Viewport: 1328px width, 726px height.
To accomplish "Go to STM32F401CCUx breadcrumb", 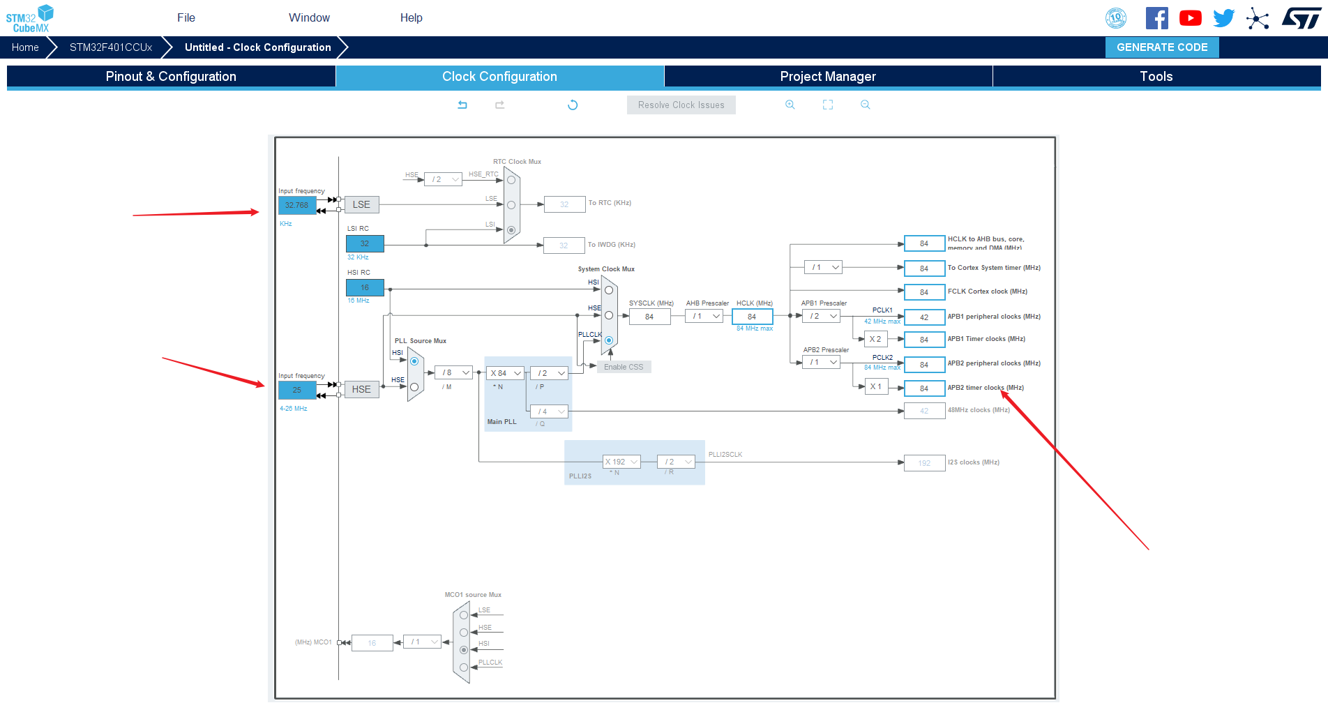I will 111,47.
